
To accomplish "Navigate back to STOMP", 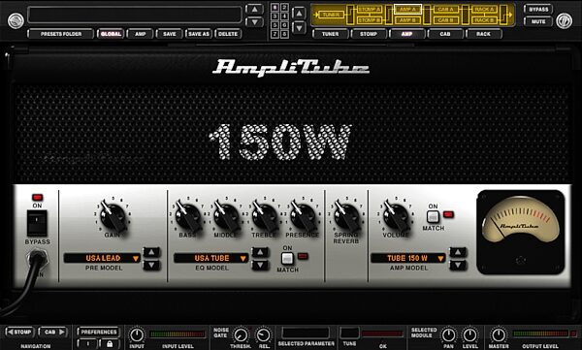I will point(19,332).
